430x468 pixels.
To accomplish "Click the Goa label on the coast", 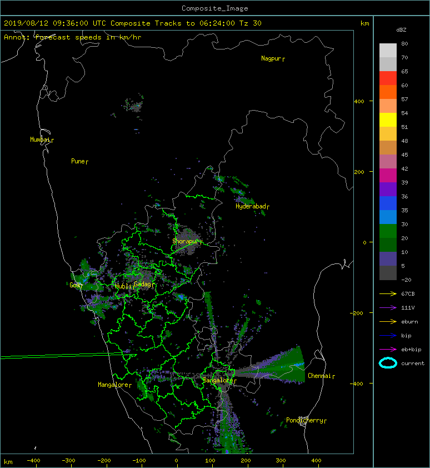I will pos(76,285).
